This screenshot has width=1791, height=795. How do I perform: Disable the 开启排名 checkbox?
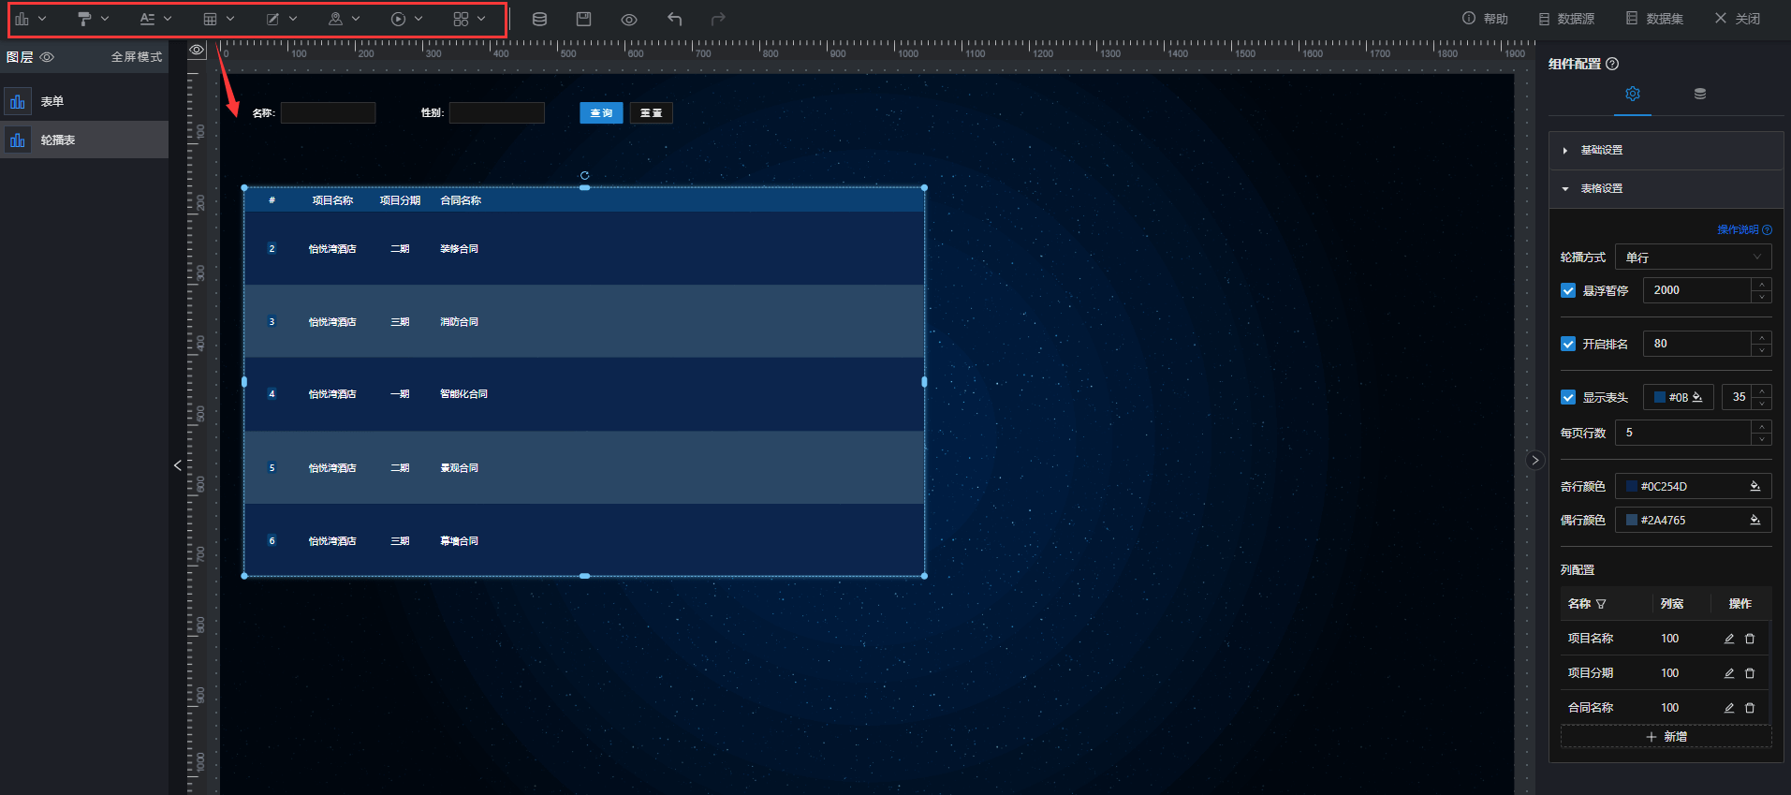(1568, 344)
